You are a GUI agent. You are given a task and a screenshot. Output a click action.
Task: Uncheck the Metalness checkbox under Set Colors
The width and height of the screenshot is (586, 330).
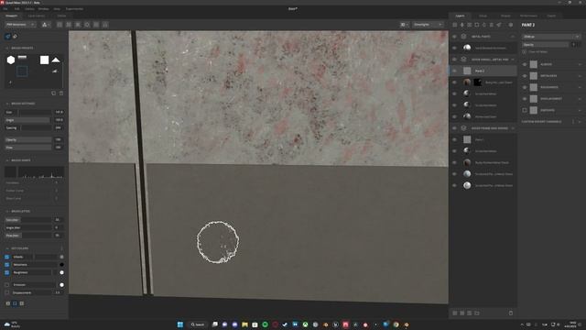coord(7,265)
